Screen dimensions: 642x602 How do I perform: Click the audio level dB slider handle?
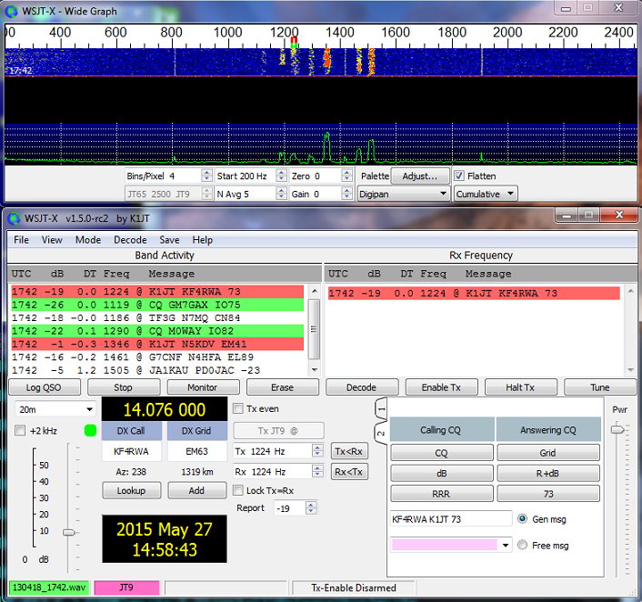click(69, 532)
